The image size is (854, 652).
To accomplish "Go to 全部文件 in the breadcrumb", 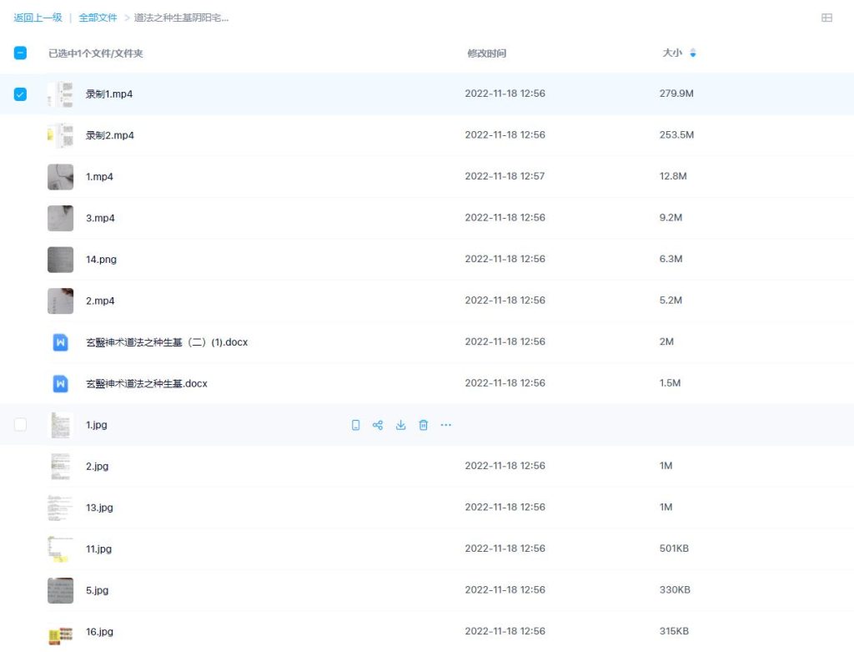I will 98,18.
